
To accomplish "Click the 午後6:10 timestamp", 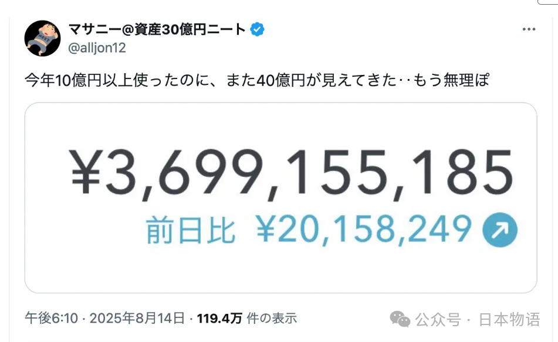I will tap(50, 319).
